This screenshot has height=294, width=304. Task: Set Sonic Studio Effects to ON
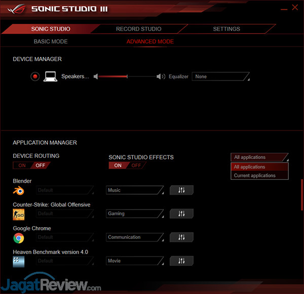point(118,165)
